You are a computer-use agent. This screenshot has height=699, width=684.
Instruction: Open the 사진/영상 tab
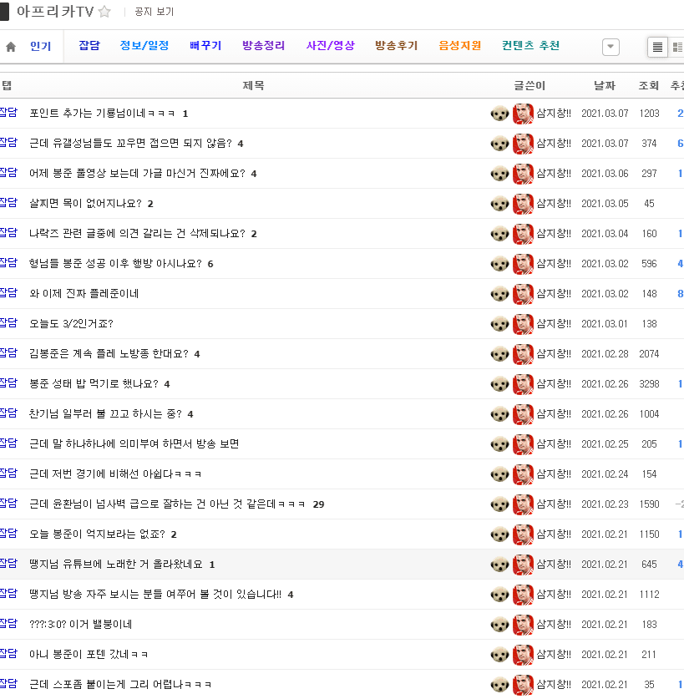click(x=331, y=45)
